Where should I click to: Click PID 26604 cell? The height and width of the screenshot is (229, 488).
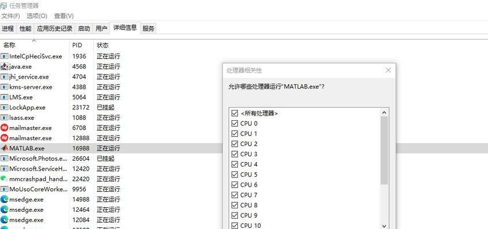(x=80, y=159)
